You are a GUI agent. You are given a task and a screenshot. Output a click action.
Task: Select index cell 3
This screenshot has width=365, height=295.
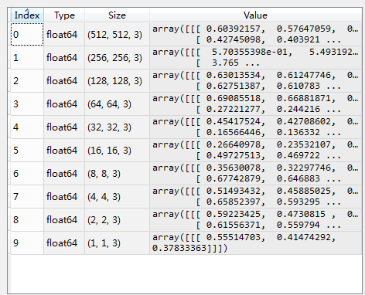(x=27, y=103)
